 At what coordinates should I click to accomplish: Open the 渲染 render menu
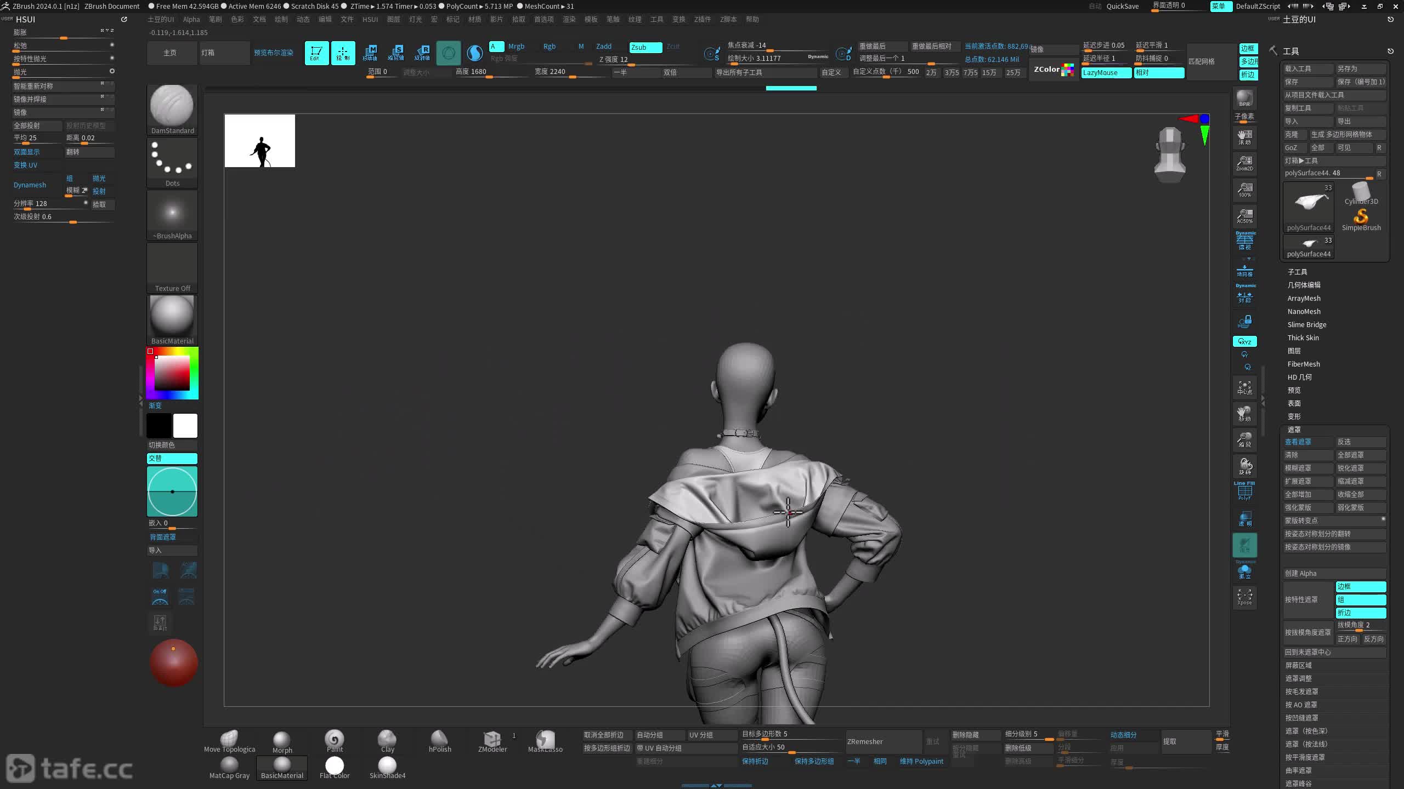point(569,19)
